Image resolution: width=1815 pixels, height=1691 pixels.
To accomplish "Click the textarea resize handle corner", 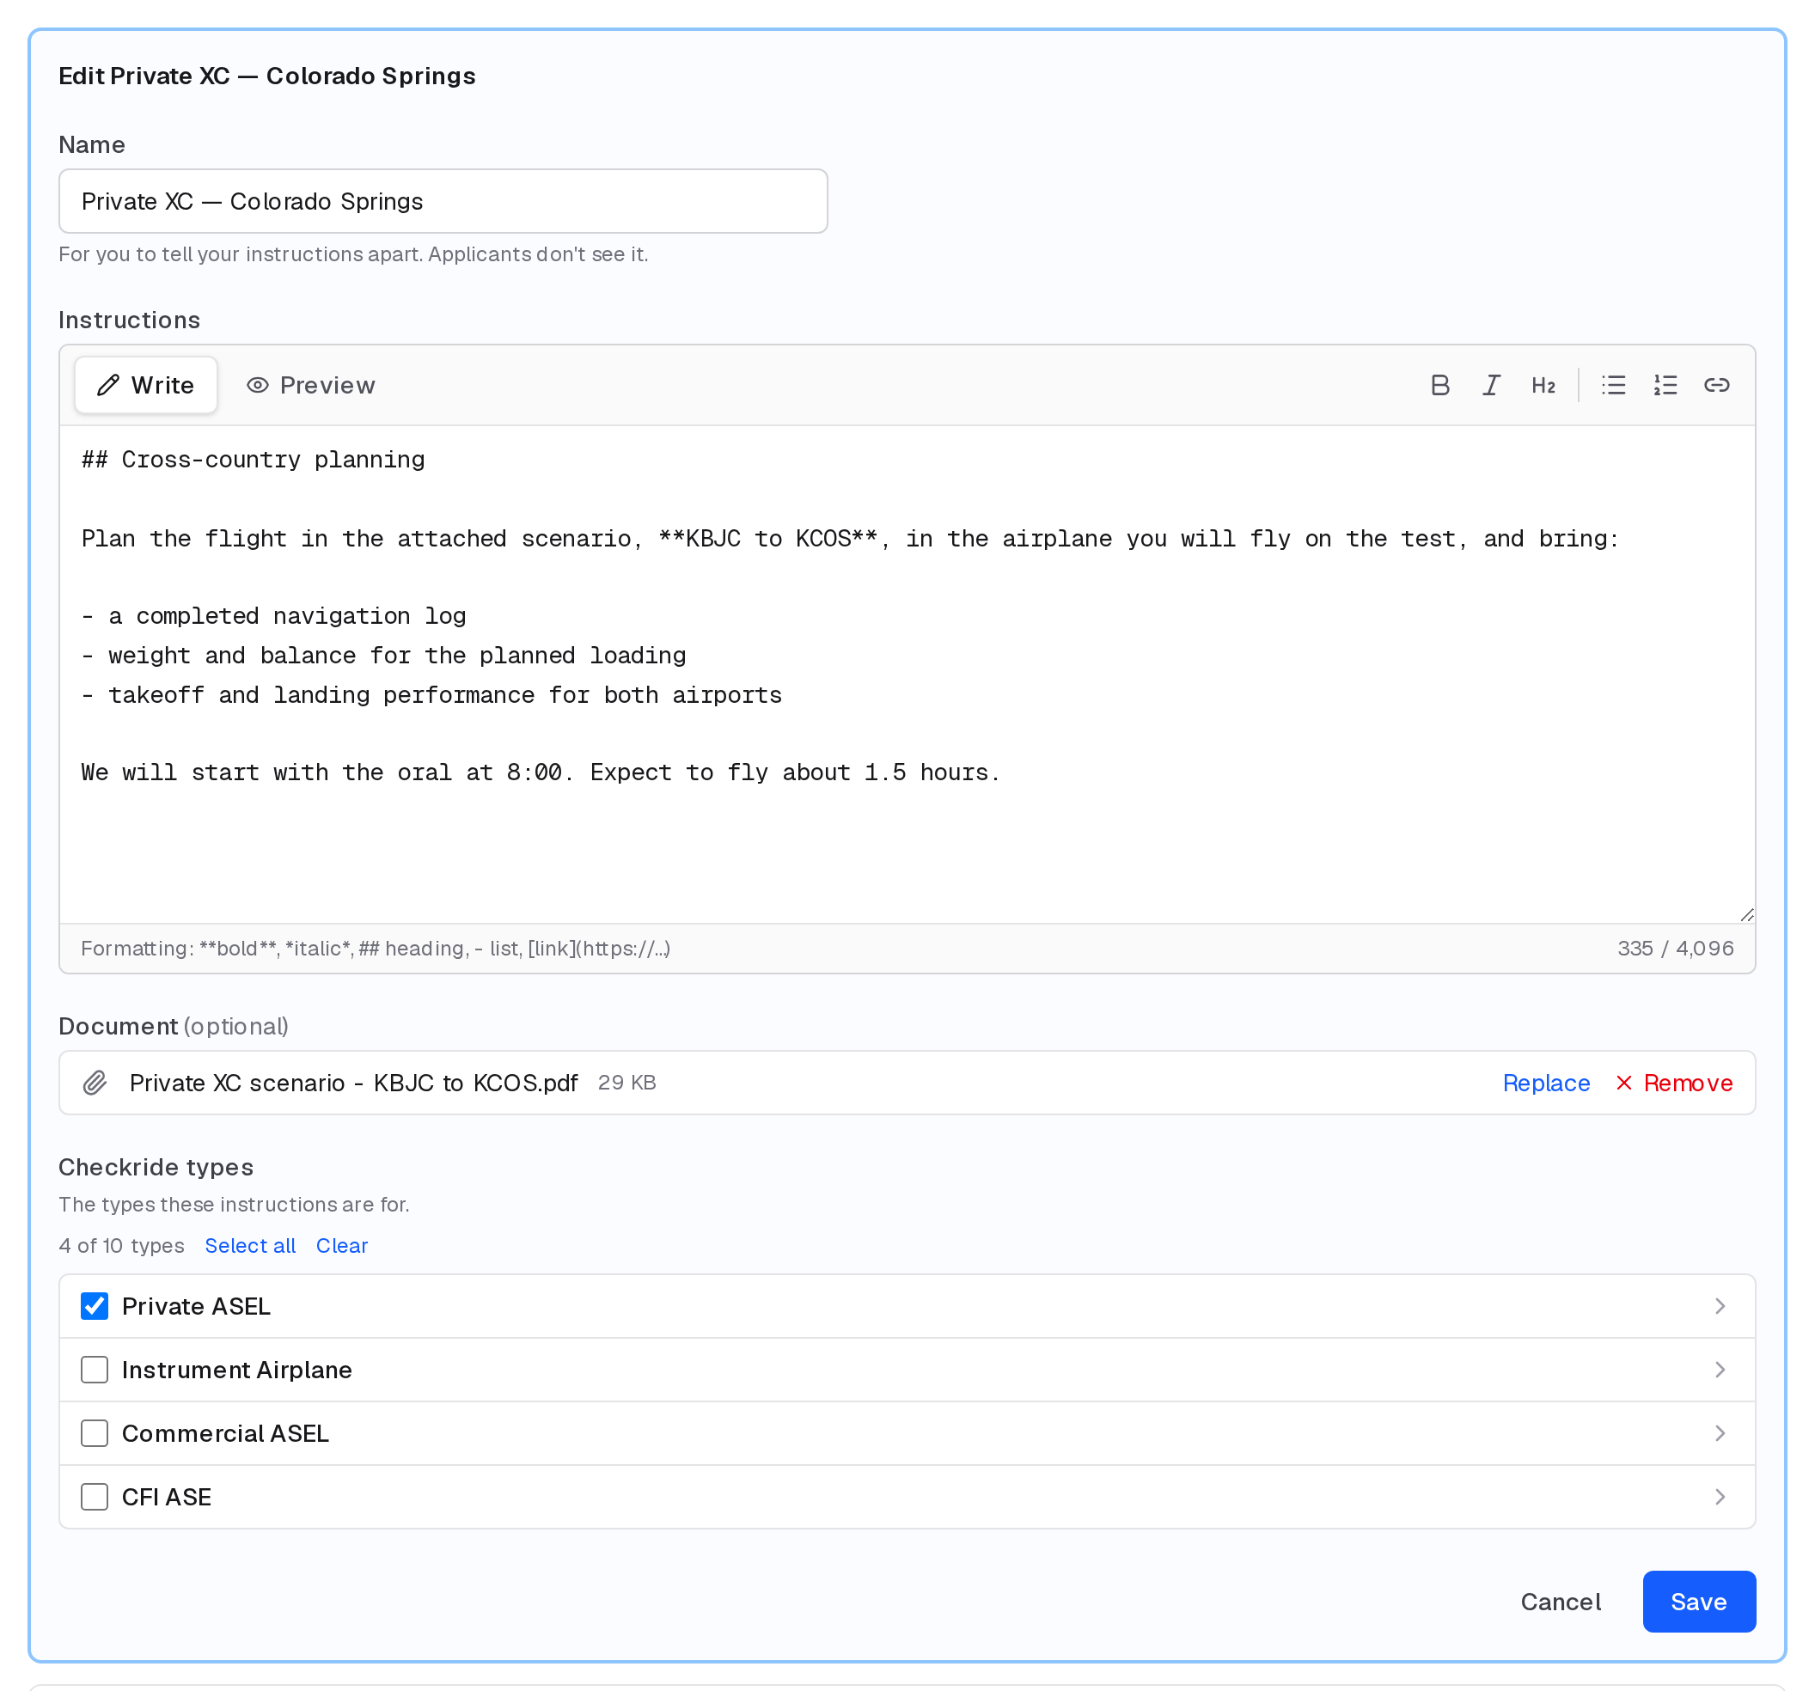I will (1745, 915).
